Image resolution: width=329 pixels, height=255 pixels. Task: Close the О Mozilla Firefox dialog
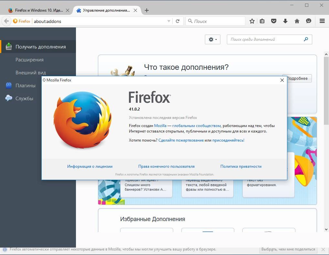pyautogui.click(x=282, y=80)
